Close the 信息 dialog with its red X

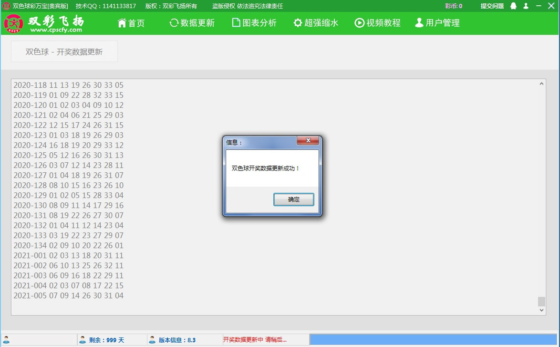pyautogui.click(x=309, y=140)
